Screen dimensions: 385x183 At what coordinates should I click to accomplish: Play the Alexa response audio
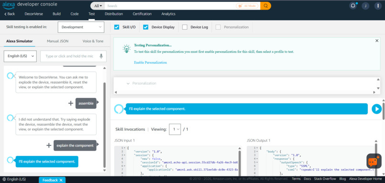pos(376,109)
